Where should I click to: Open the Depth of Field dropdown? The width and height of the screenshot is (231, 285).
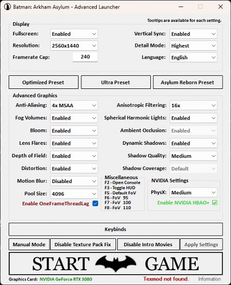click(74, 156)
